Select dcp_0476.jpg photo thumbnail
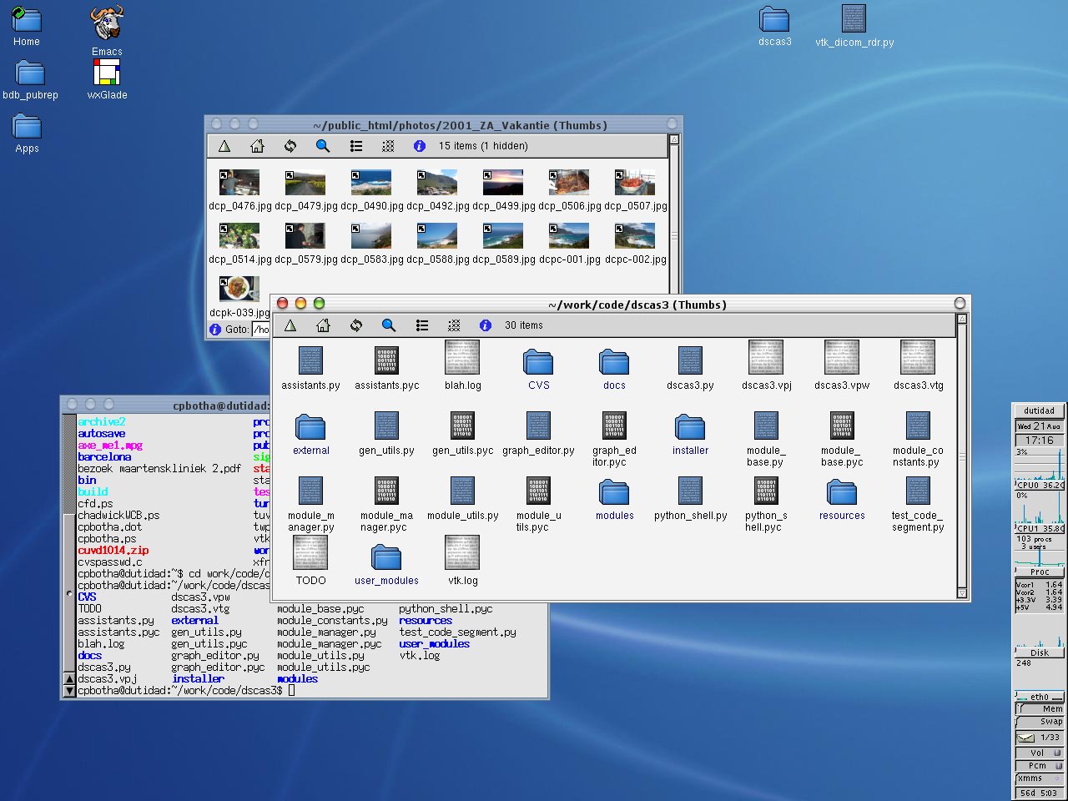 239,182
